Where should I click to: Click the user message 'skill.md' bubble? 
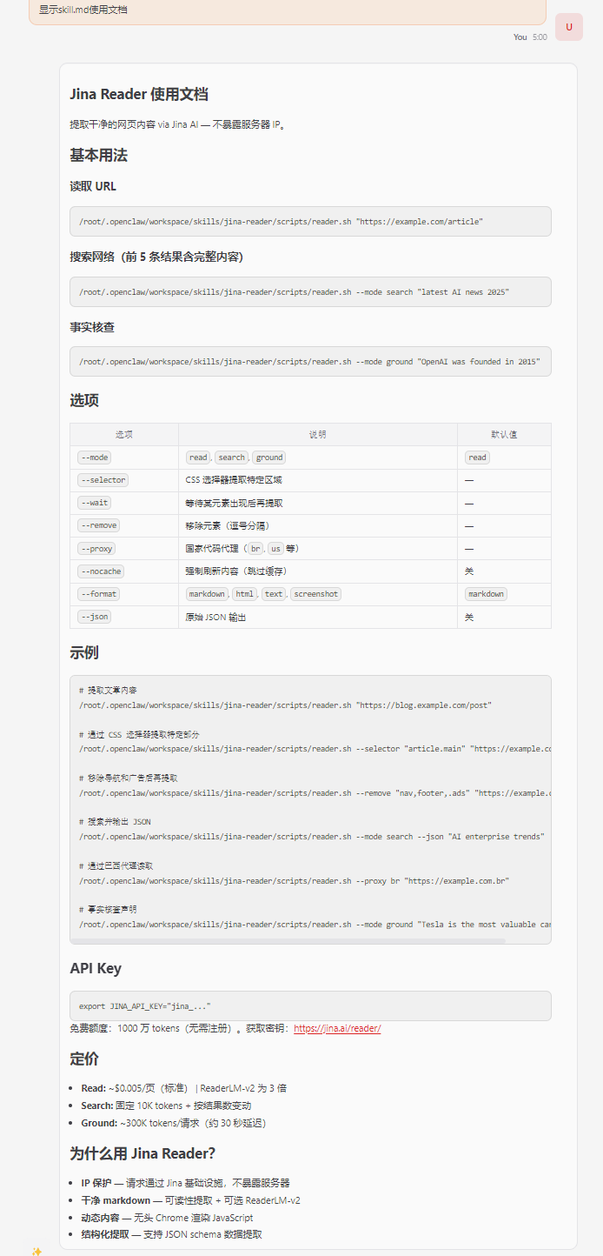287,10
